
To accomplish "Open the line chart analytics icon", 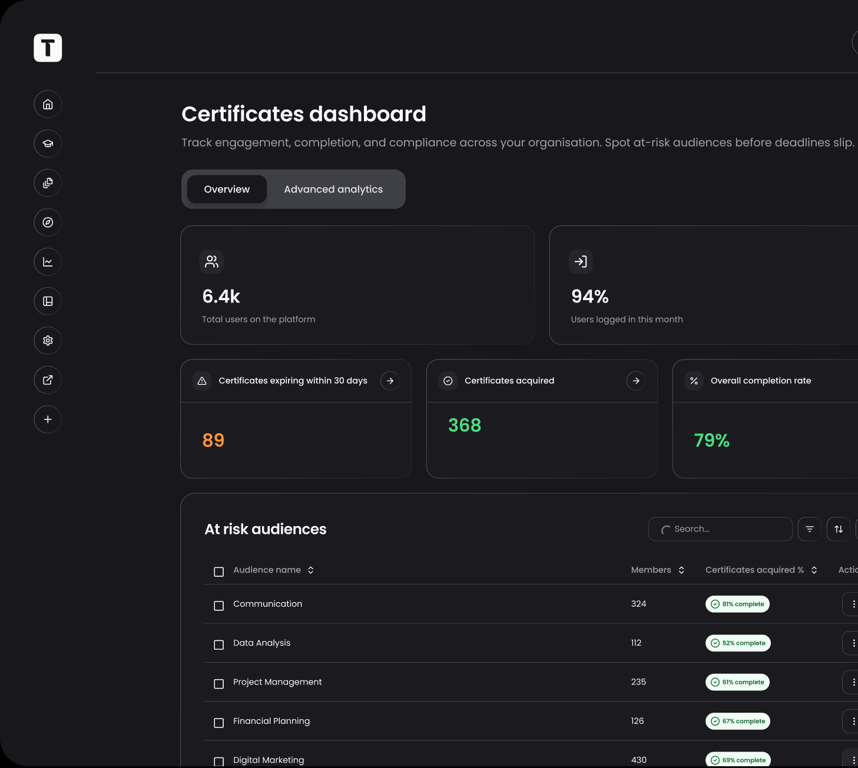I will [x=48, y=262].
